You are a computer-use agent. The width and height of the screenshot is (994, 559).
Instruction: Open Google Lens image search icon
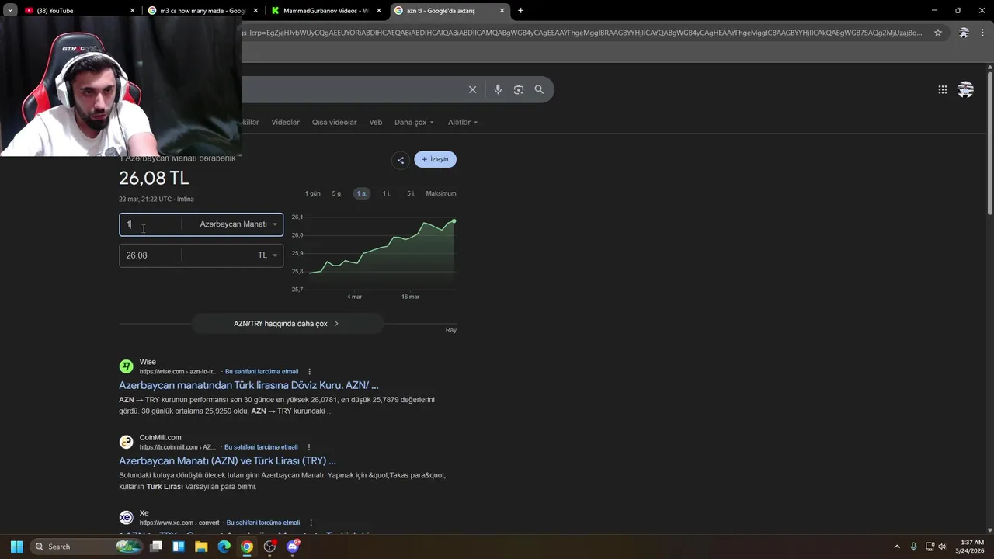pyautogui.click(x=519, y=89)
